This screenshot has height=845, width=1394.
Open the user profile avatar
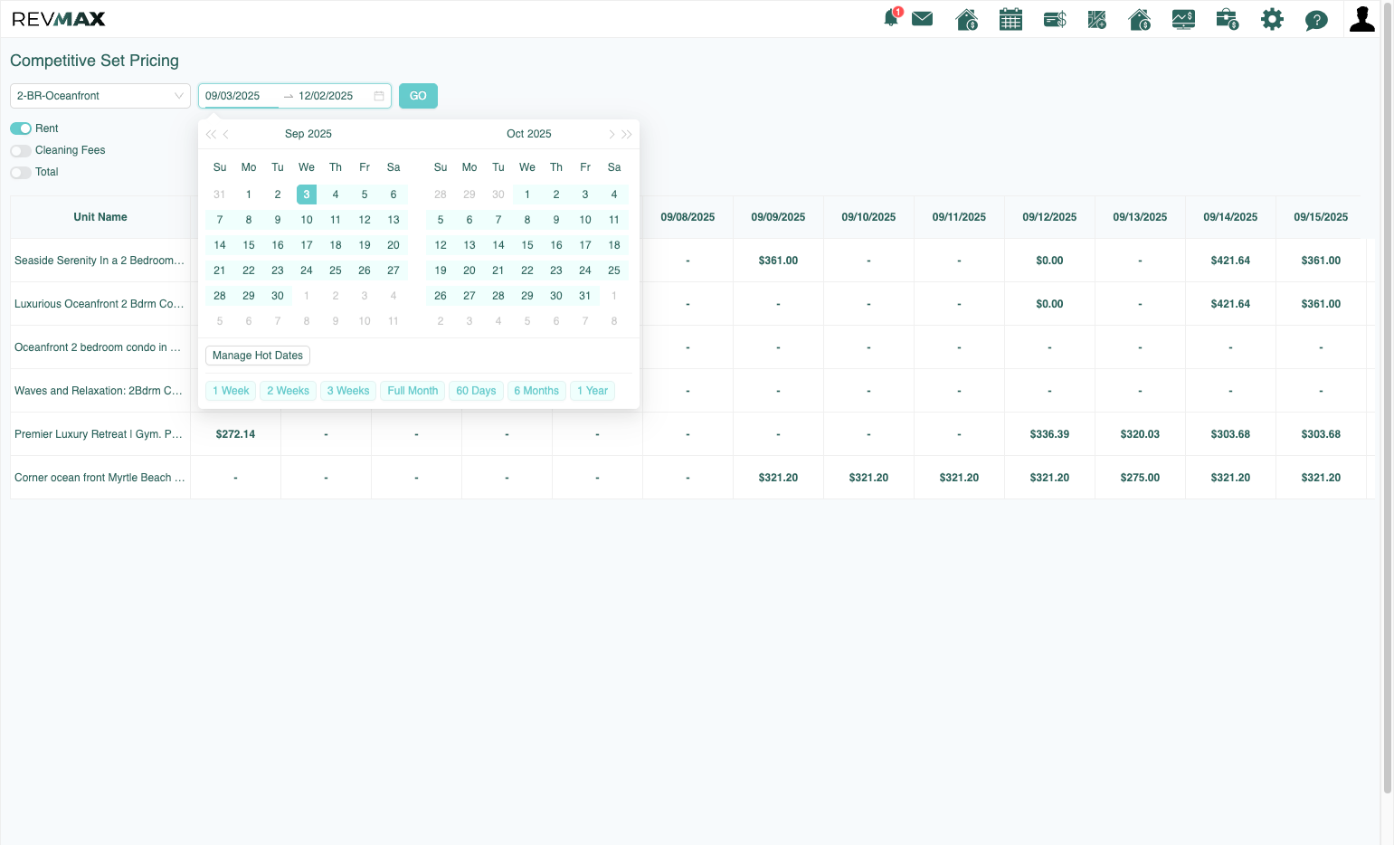[x=1362, y=19]
